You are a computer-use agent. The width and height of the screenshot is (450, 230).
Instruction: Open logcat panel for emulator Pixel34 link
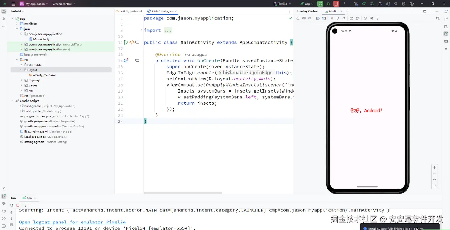click(x=72, y=222)
